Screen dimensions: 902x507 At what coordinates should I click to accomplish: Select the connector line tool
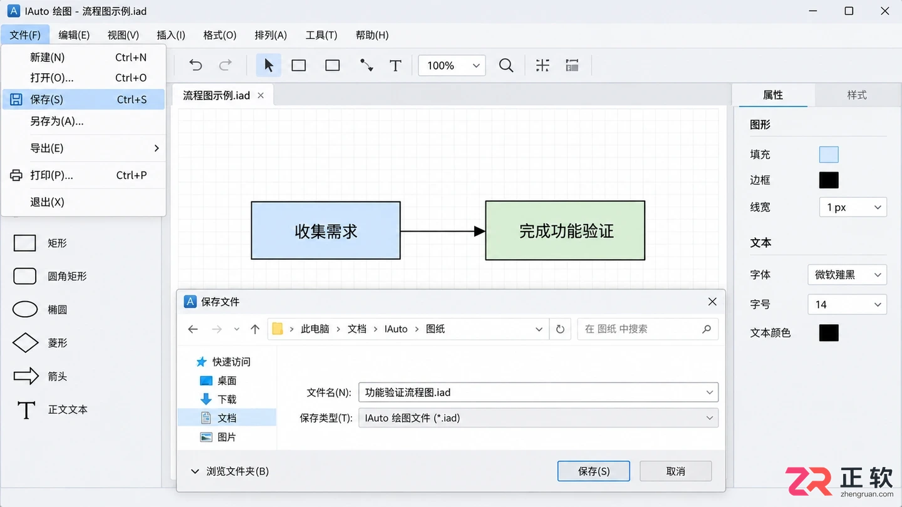click(366, 65)
